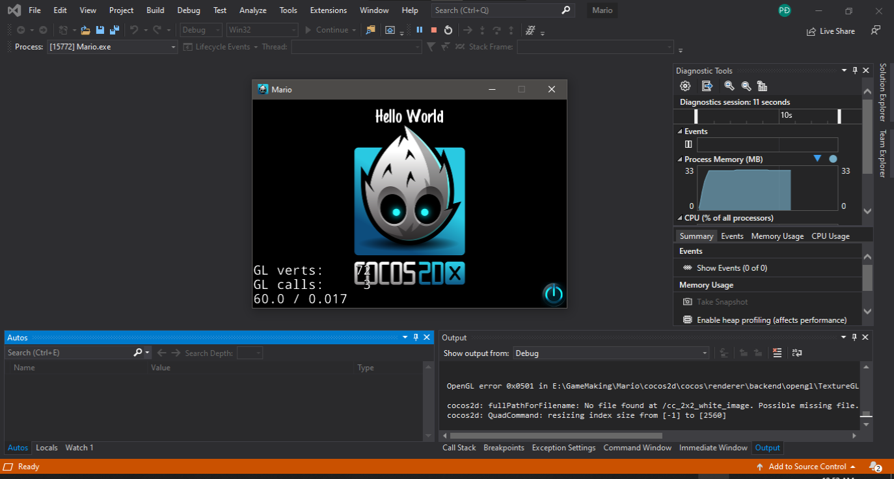The width and height of the screenshot is (894, 479).
Task: Click the right handle on the diagnostics timeline
Action: [x=839, y=116]
